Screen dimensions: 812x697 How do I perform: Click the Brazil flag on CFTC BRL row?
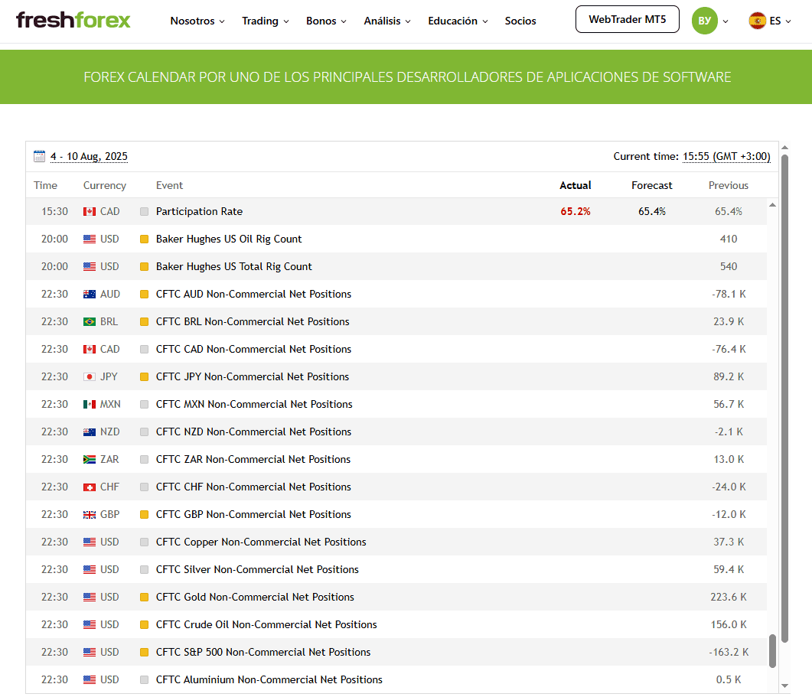point(90,321)
